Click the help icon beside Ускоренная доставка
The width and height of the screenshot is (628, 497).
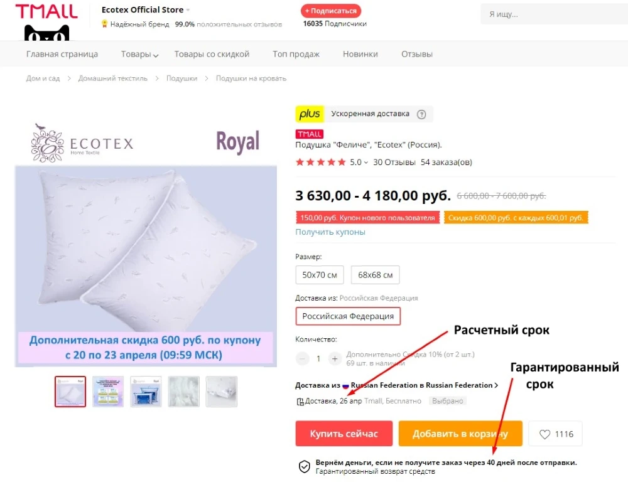click(x=421, y=114)
